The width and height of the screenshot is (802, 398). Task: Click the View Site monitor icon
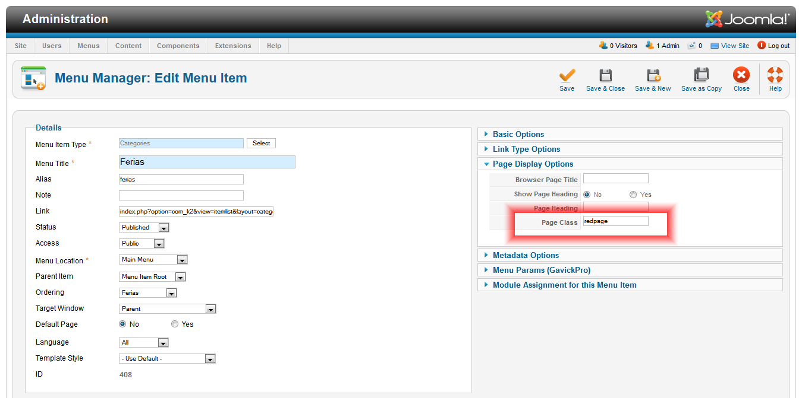(x=715, y=46)
